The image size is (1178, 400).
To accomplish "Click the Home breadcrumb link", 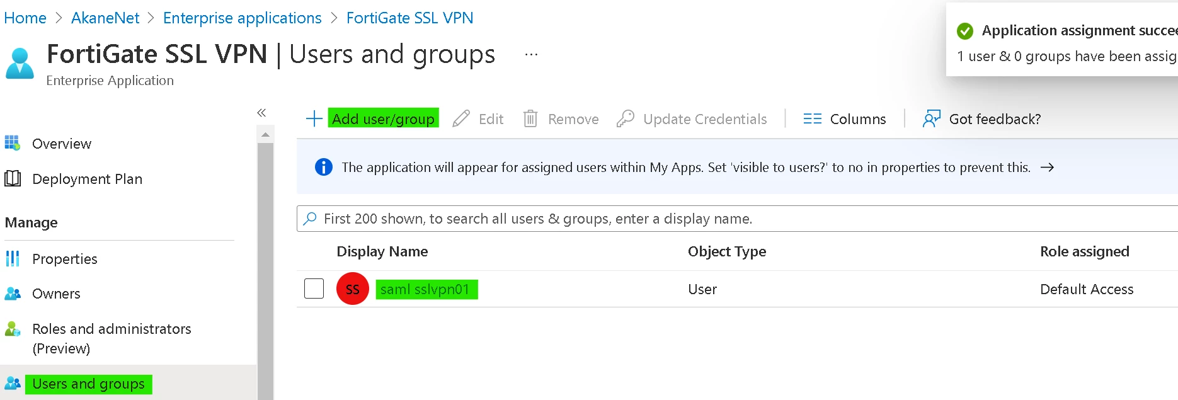I will coord(25,18).
